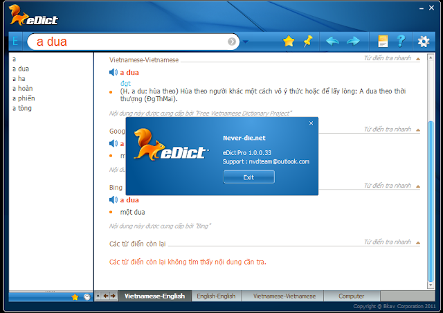Go forward with the right arrow icon
443x313 pixels.
click(353, 42)
